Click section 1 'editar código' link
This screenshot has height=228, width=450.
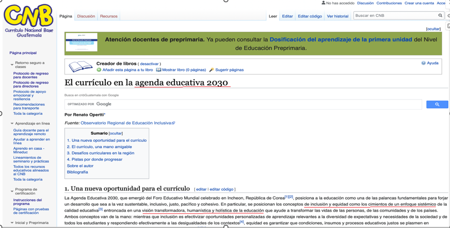pyautogui.click(x=221, y=189)
